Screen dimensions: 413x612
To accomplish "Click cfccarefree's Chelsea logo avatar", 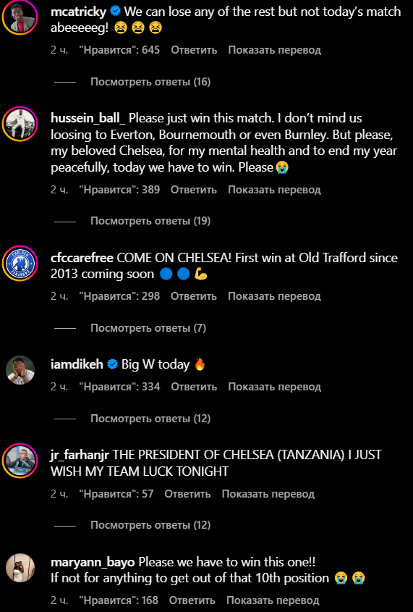I will tap(20, 263).
